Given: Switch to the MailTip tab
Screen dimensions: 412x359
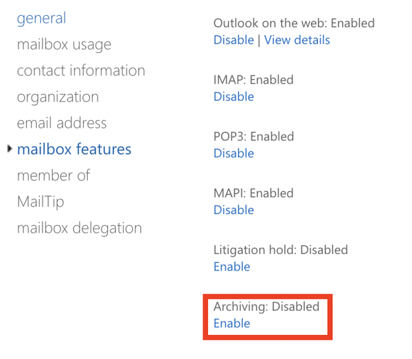Looking at the screenshot, I should 41,202.
